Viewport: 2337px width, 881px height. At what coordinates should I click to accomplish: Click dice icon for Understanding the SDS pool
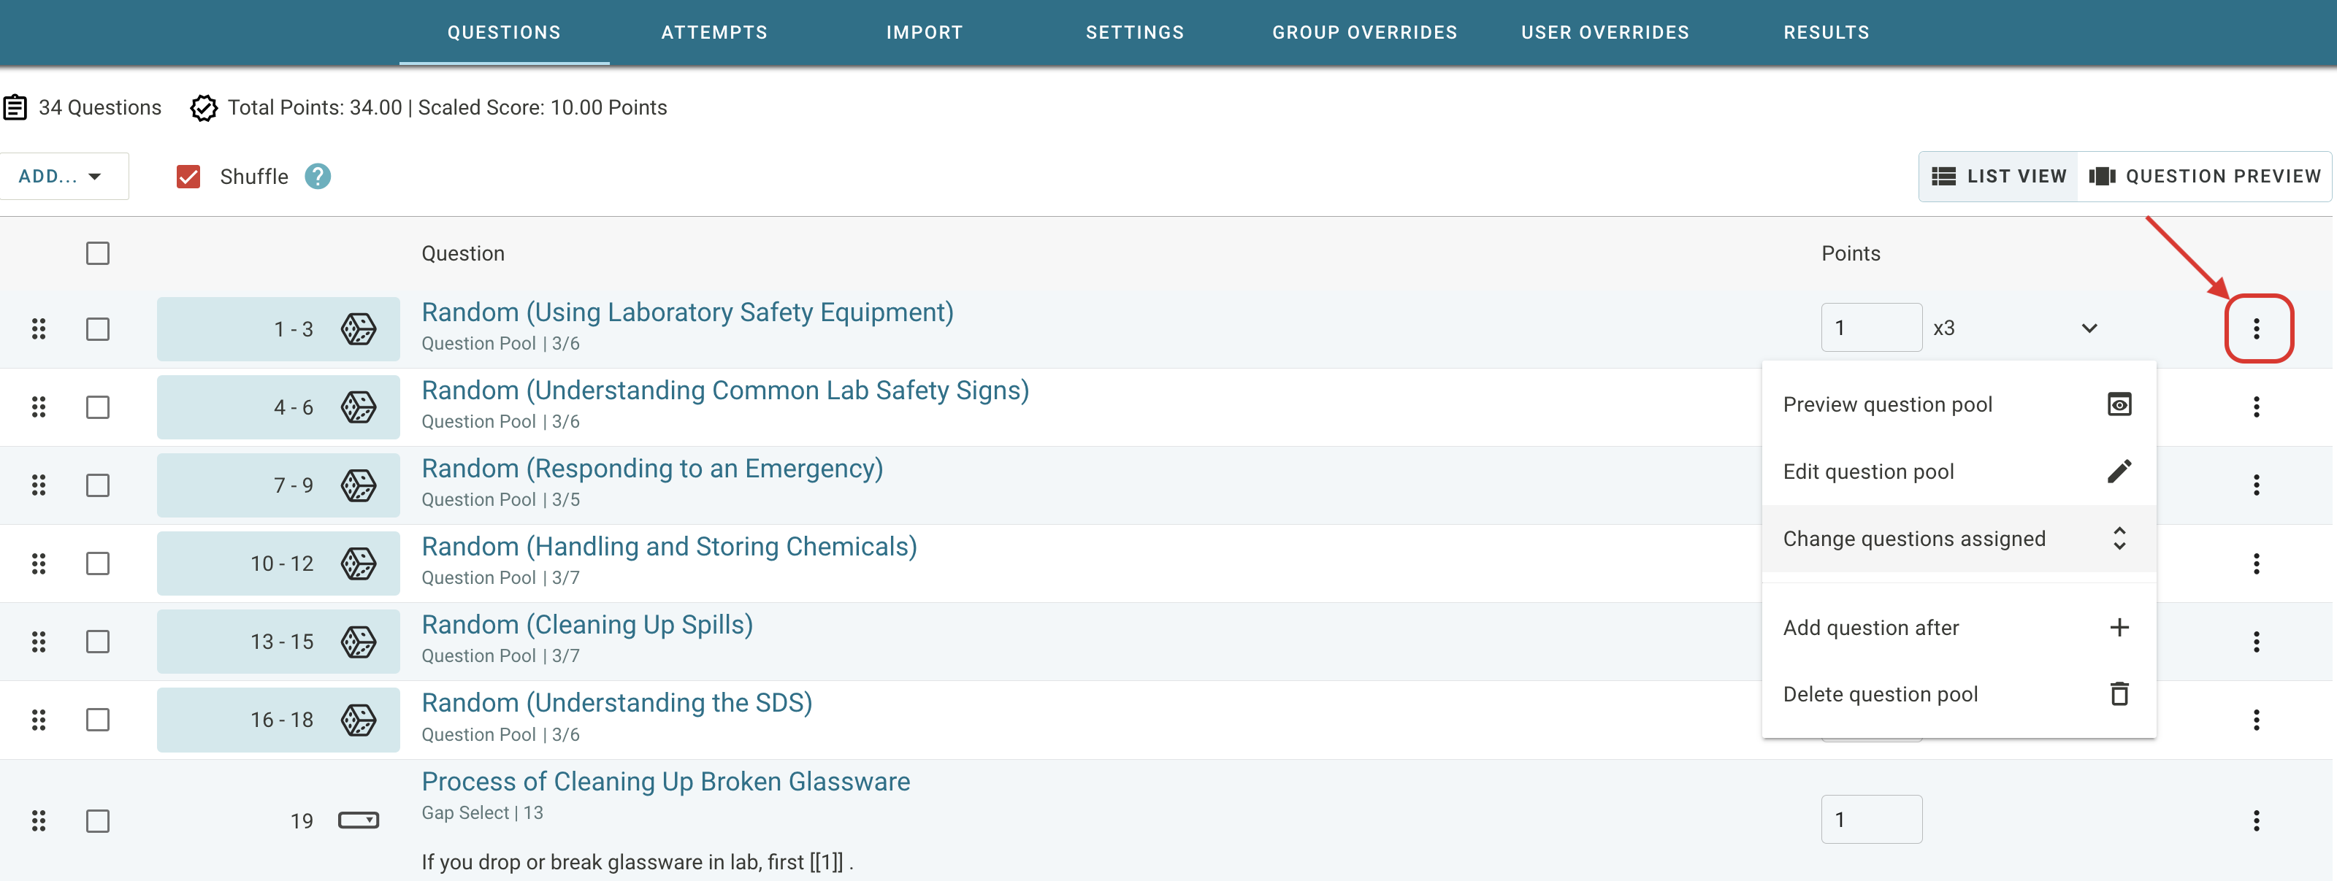click(x=359, y=720)
